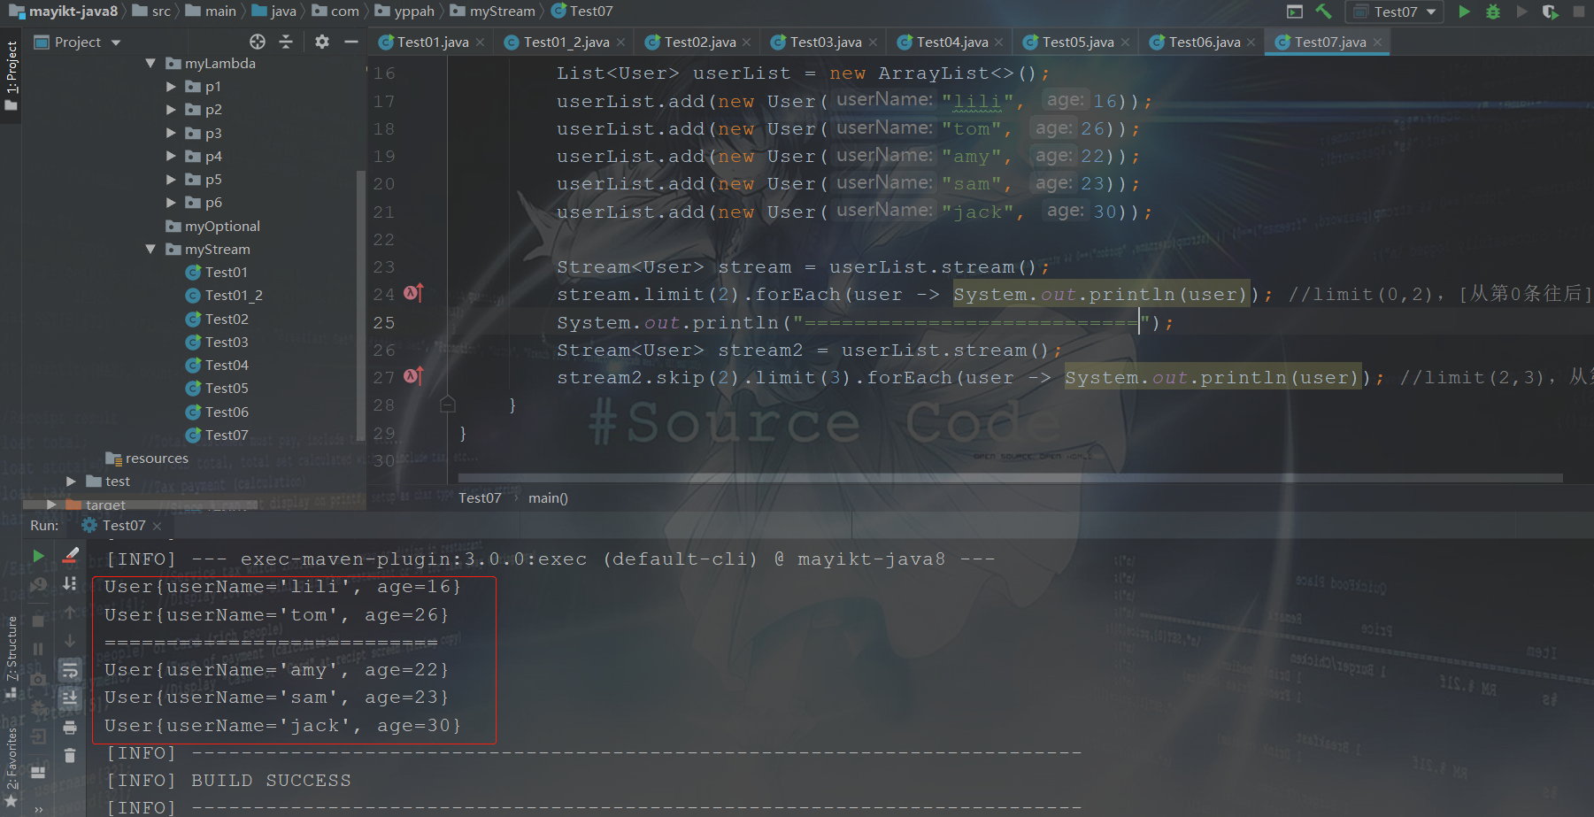The image size is (1594, 817).
Task: Close the Test07.java editor tab
Action: coord(1378,42)
